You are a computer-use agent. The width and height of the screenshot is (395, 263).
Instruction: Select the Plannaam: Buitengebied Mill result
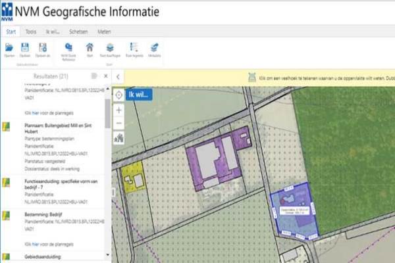click(58, 128)
